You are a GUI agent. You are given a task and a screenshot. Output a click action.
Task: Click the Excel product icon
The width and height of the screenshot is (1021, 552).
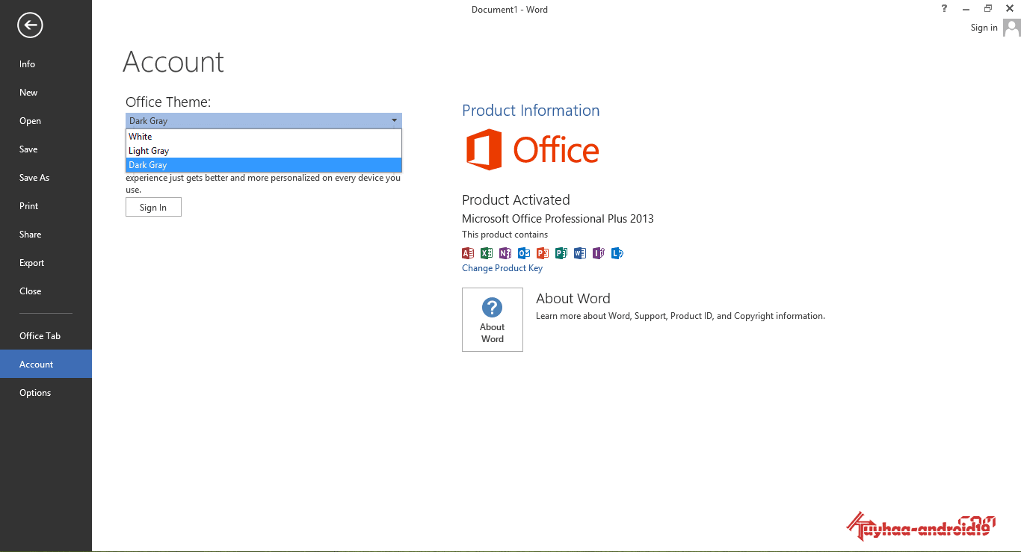(487, 253)
